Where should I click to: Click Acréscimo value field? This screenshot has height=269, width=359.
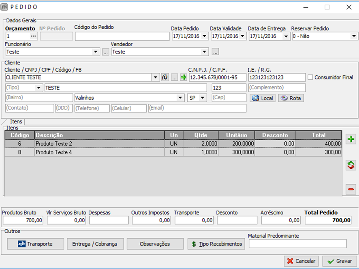tap(281, 220)
